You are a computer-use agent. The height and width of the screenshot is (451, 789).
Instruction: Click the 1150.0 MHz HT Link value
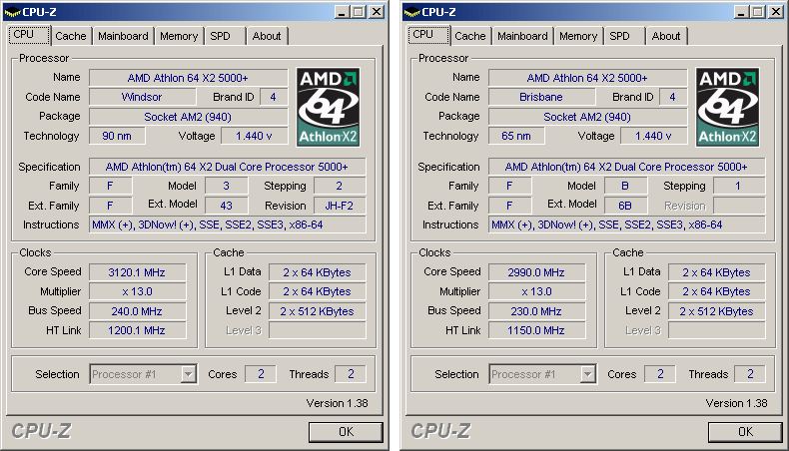(536, 330)
